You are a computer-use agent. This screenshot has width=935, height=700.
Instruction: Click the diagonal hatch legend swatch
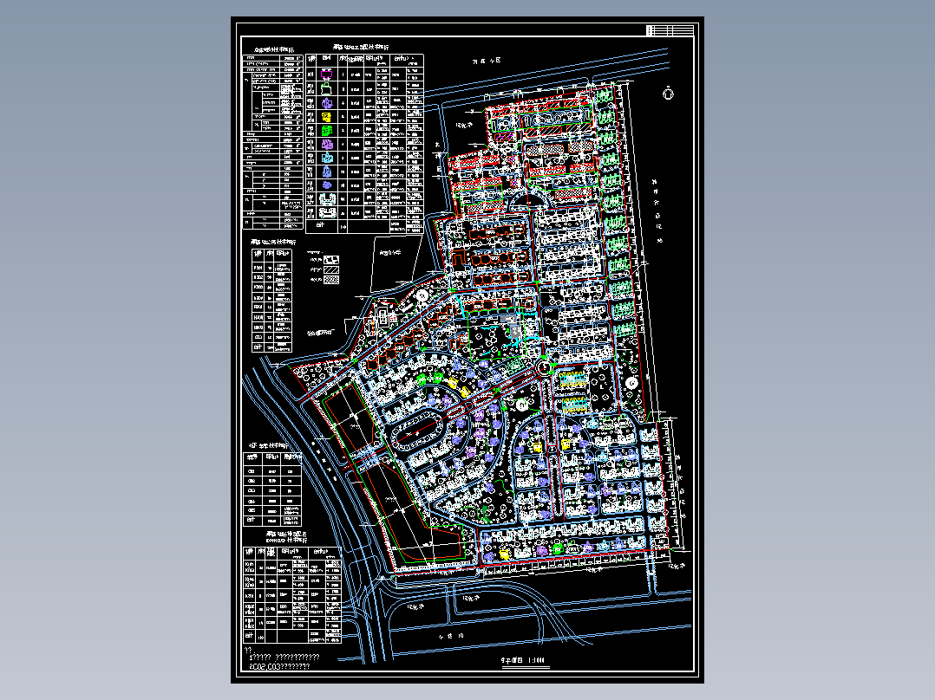(x=331, y=270)
